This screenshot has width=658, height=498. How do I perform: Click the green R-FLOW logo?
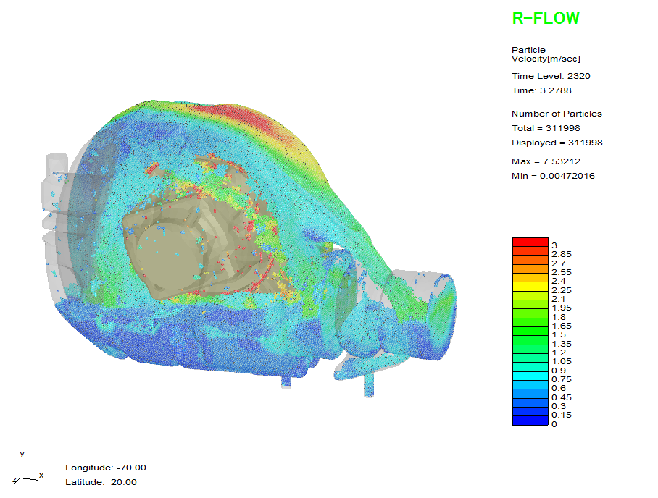click(x=546, y=20)
